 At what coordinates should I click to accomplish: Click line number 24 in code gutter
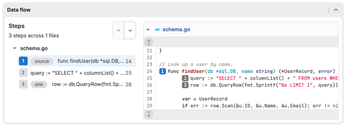149,71
